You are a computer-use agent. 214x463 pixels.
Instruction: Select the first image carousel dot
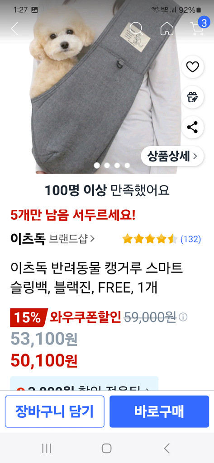point(97,165)
